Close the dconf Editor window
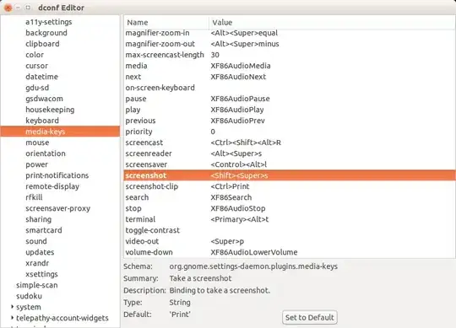The image size is (456, 328). click(8, 8)
